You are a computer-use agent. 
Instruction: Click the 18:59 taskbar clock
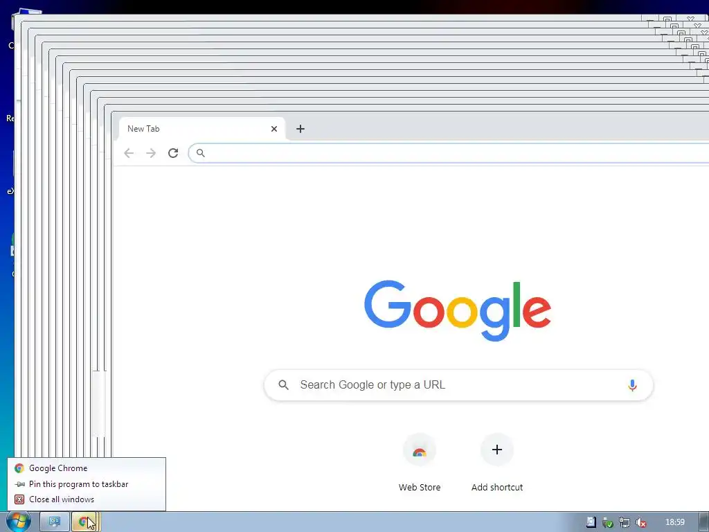[x=674, y=522]
